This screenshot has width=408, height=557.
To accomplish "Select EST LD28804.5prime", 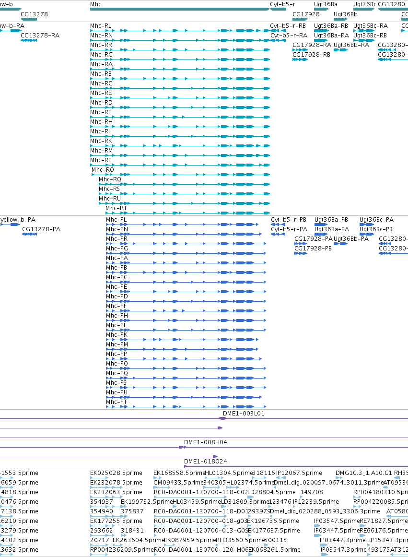I will click(271, 492).
